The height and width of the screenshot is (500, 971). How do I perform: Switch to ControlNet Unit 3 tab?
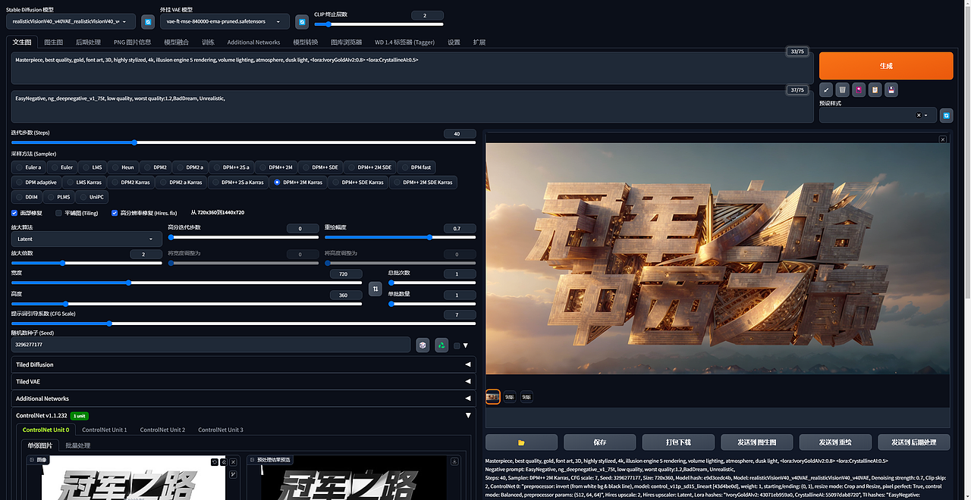[x=221, y=430]
